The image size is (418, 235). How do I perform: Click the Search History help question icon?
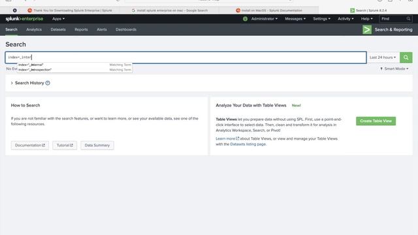(48, 83)
